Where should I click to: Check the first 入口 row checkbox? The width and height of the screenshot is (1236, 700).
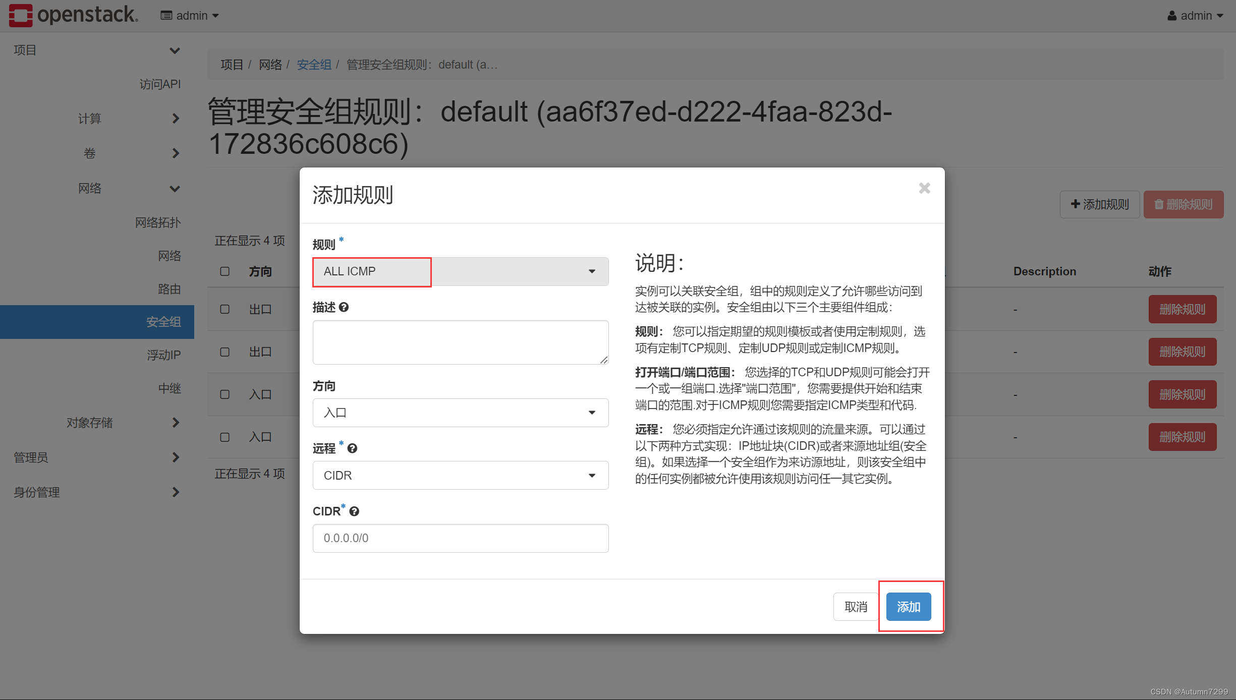tap(225, 394)
